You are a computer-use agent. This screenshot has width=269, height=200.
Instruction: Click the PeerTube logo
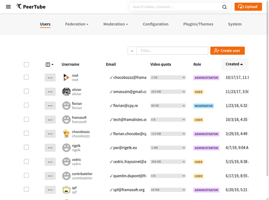click(31, 7)
